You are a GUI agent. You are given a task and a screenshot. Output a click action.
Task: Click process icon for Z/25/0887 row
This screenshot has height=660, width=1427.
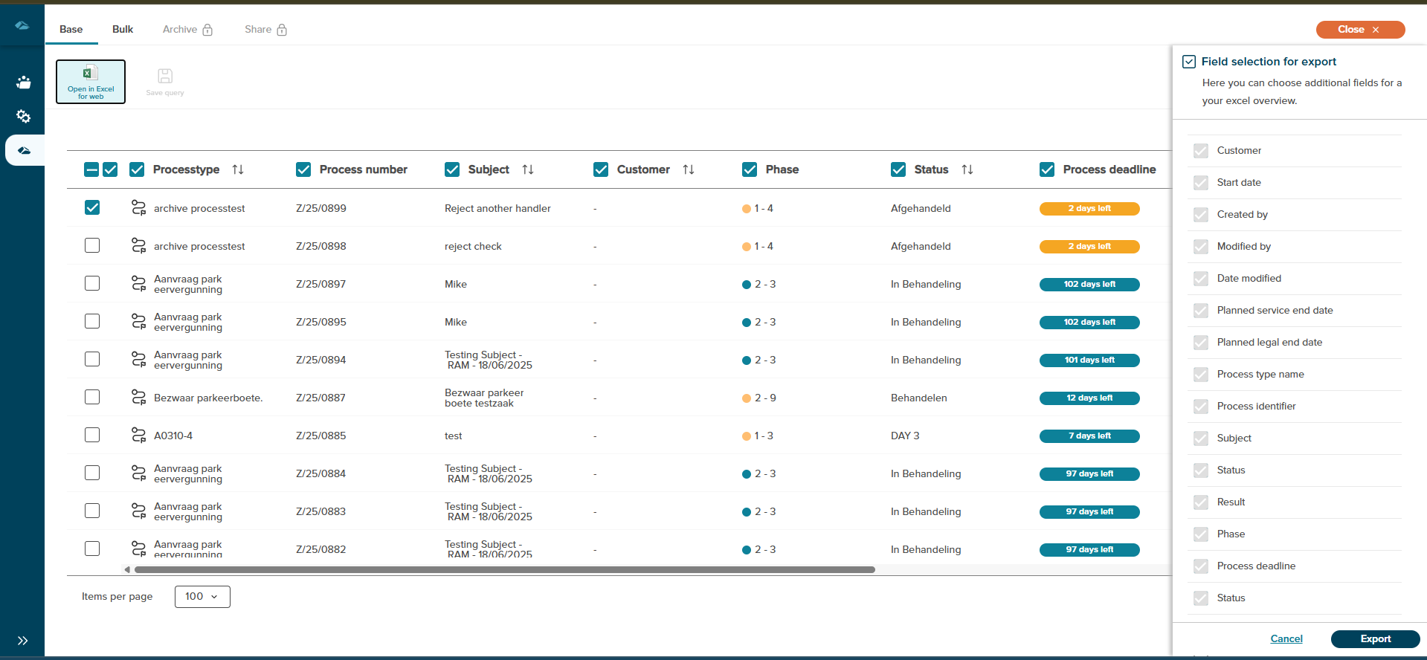point(138,398)
